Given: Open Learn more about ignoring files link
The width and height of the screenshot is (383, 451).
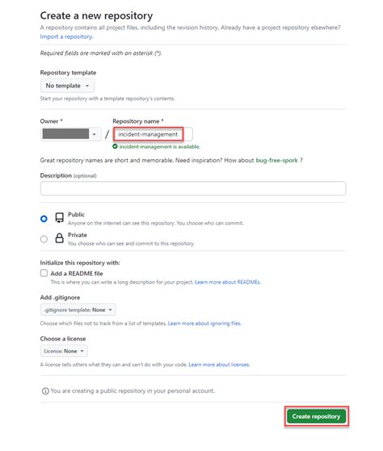Looking at the screenshot, I should tap(204, 323).
